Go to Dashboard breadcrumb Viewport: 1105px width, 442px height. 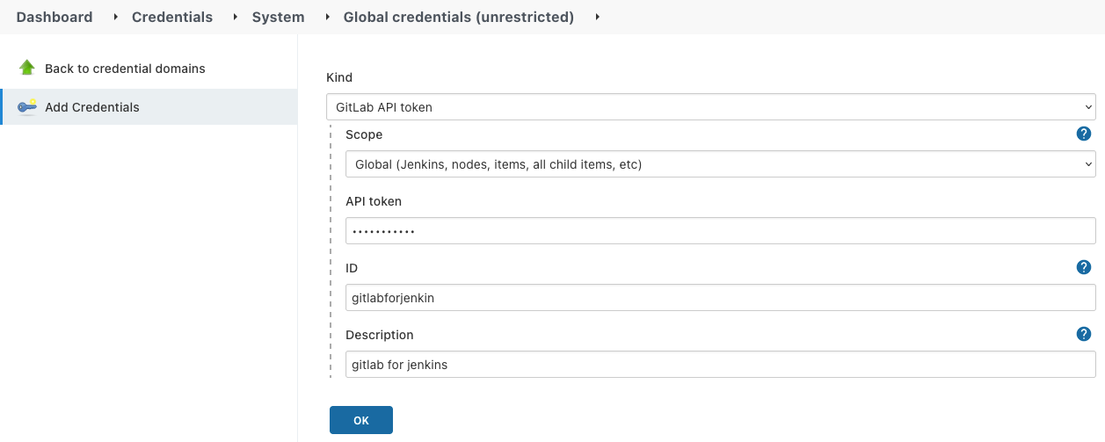coord(55,17)
